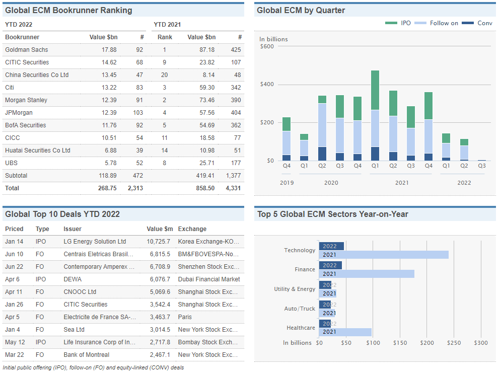Click the Technology 2021 sector bar
The height and width of the screenshot is (375, 501).
tap(384, 255)
